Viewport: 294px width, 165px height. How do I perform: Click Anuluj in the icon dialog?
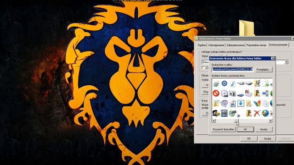click(264, 129)
